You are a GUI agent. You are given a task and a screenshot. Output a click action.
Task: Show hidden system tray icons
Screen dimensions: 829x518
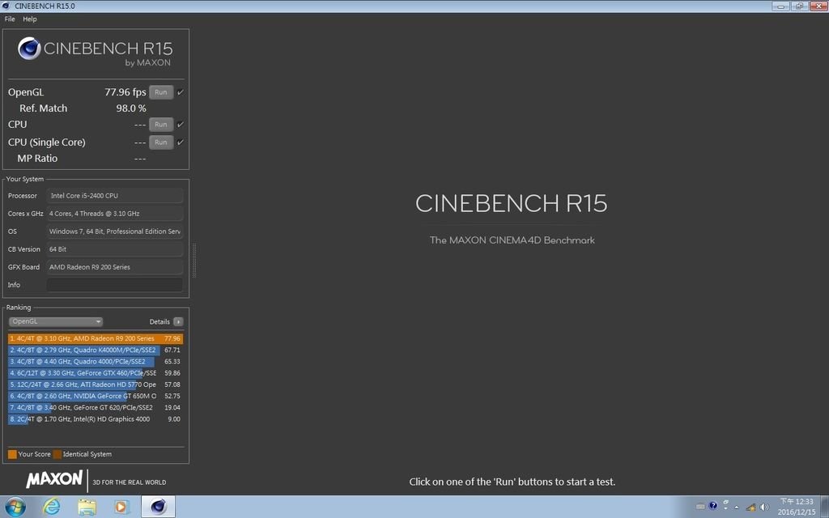coord(737,507)
